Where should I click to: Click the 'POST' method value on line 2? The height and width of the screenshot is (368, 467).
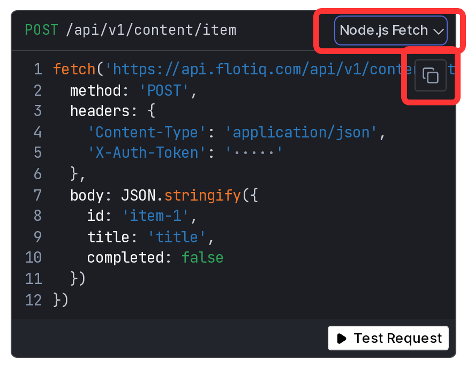(x=164, y=90)
